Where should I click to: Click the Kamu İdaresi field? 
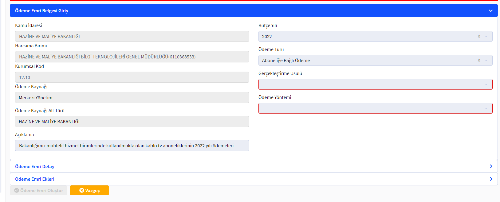click(x=132, y=36)
